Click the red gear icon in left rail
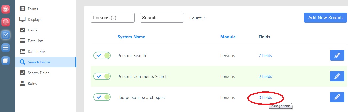 (x=6, y=9)
